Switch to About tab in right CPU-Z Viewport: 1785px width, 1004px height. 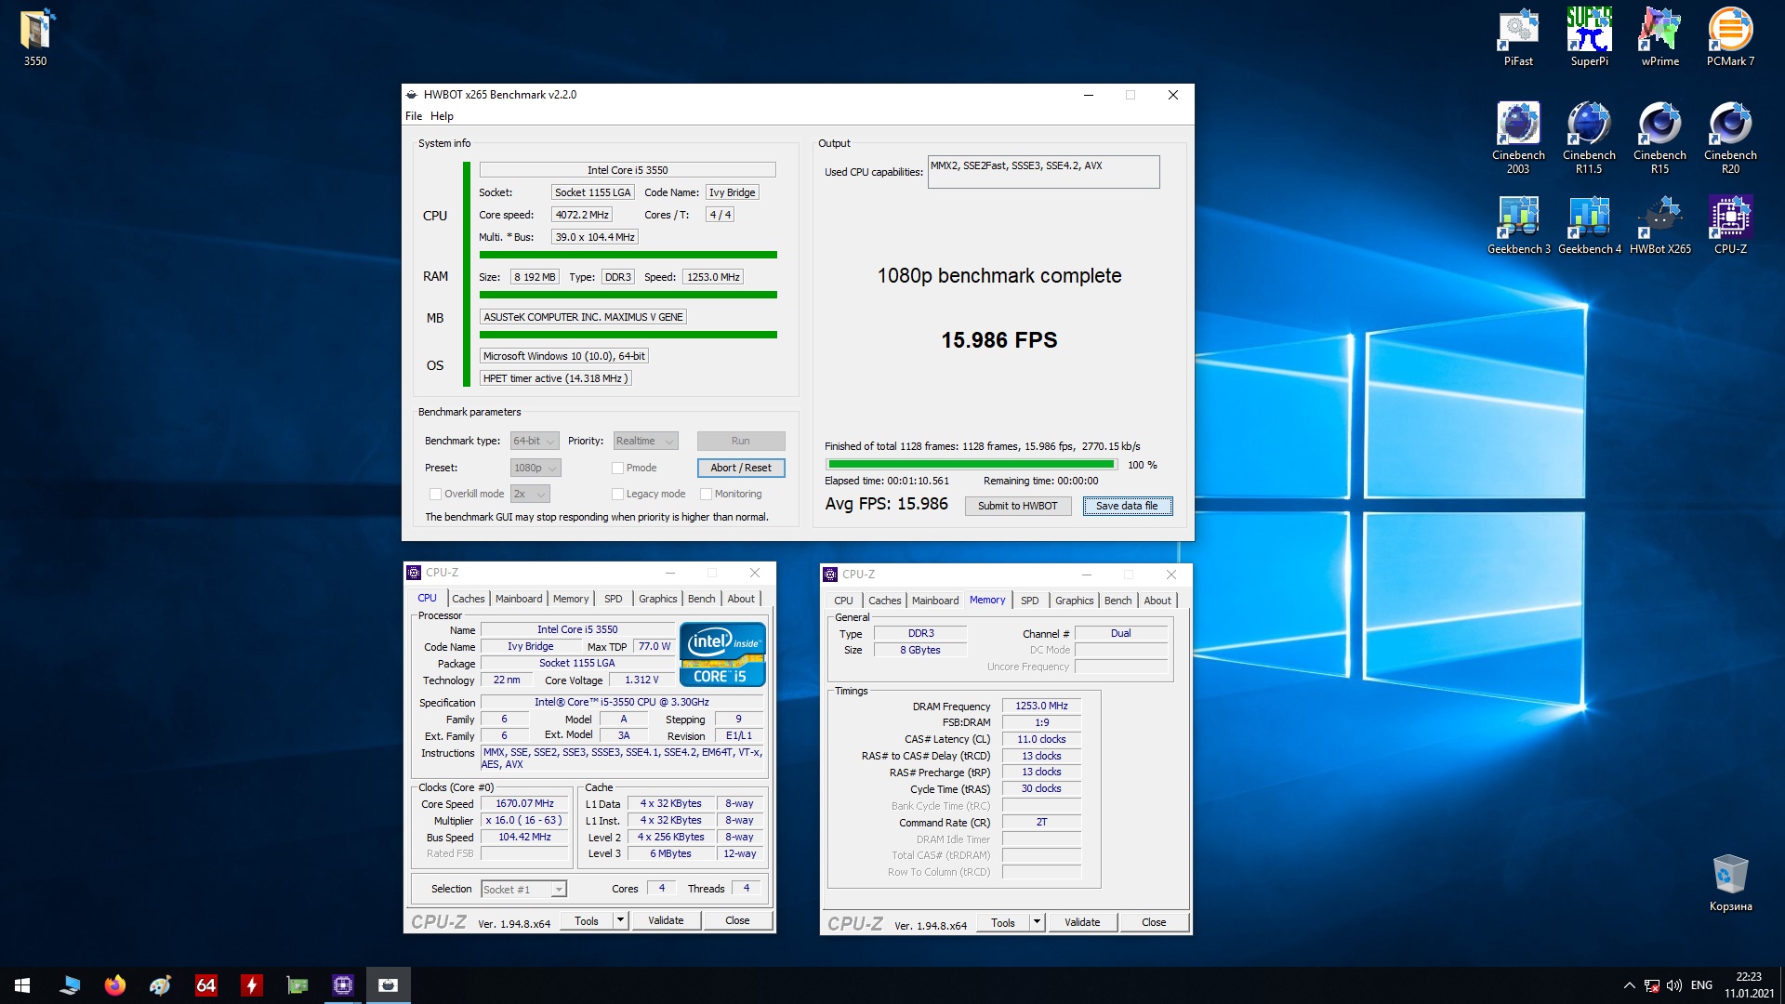tap(1157, 601)
